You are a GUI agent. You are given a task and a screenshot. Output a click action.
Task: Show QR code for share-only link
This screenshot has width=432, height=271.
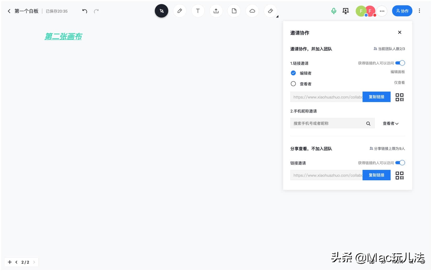coord(400,175)
